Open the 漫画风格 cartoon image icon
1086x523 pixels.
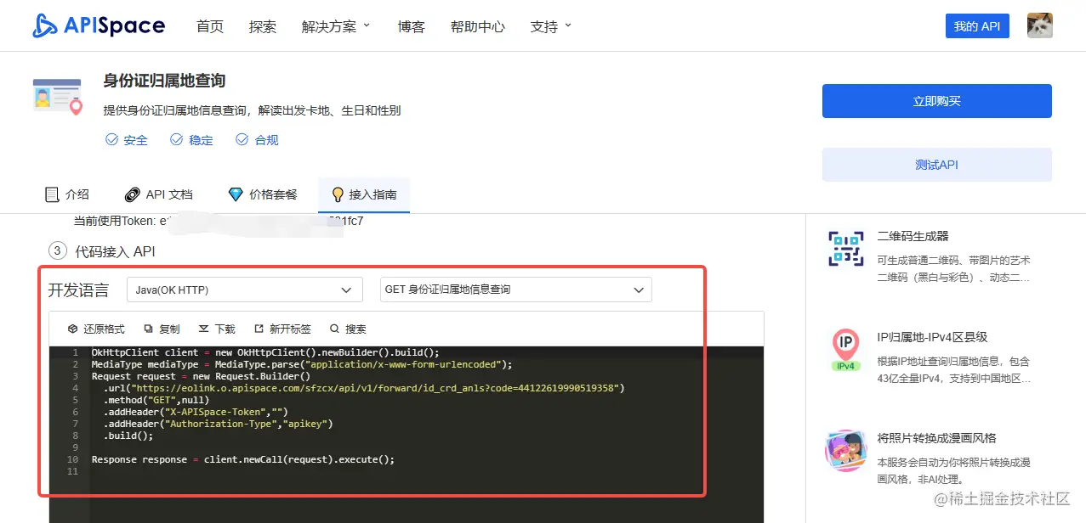point(845,451)
